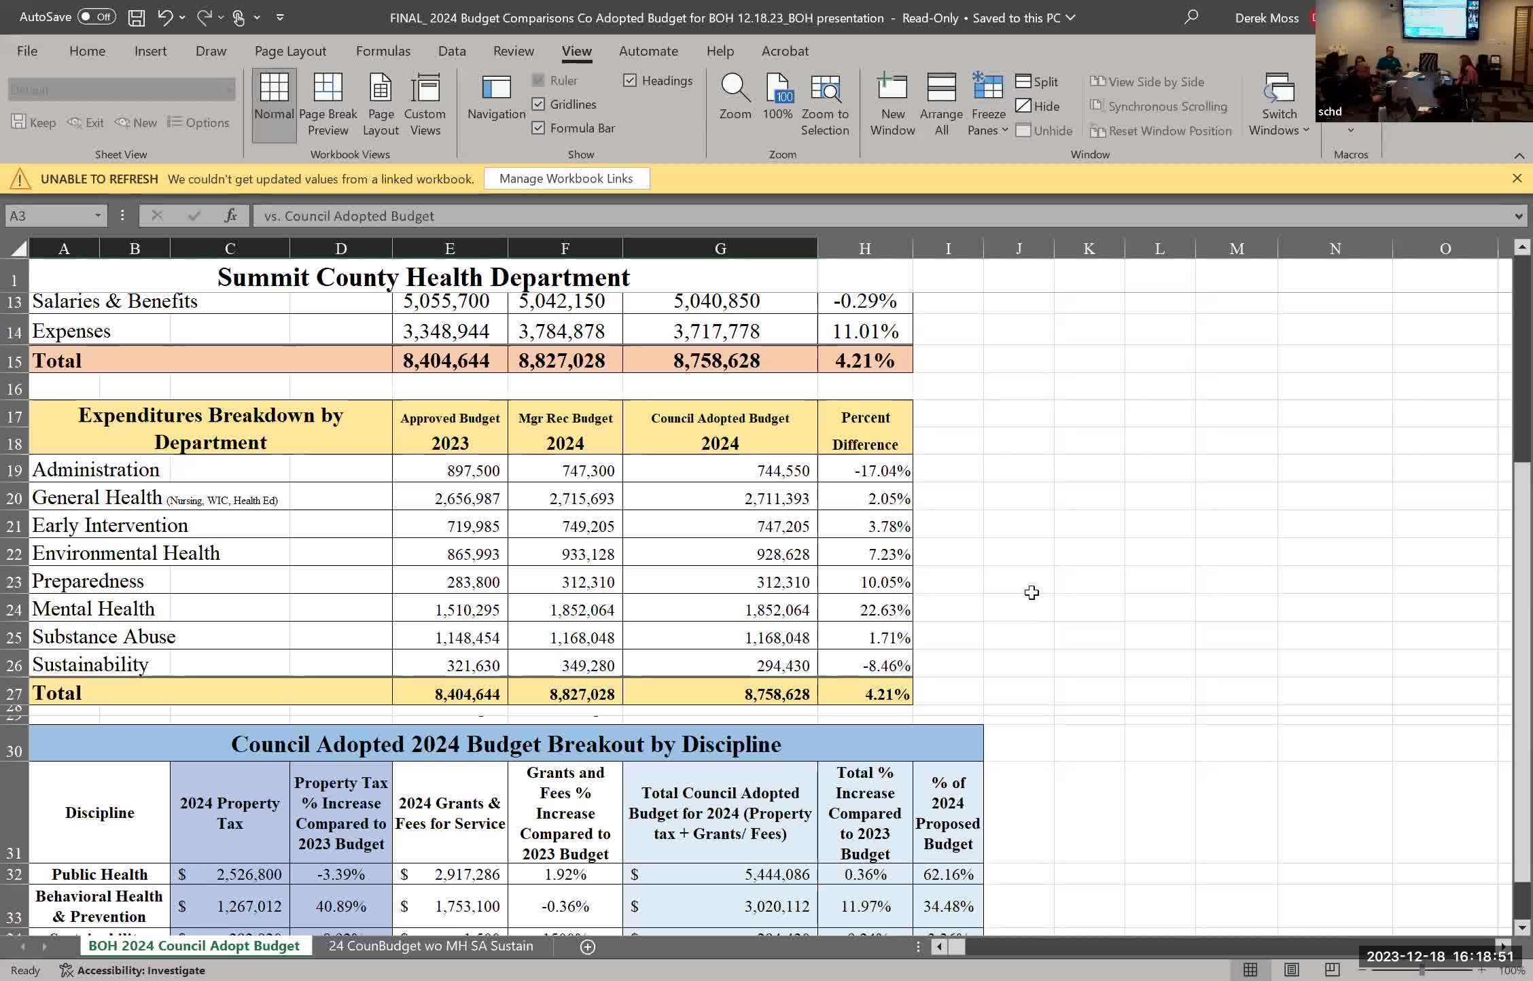This screenshot has height=981, width=1533.
Task: Switch to 24 CounBudget wo MH SA Sustain sheet
Action: coord(431,946)
